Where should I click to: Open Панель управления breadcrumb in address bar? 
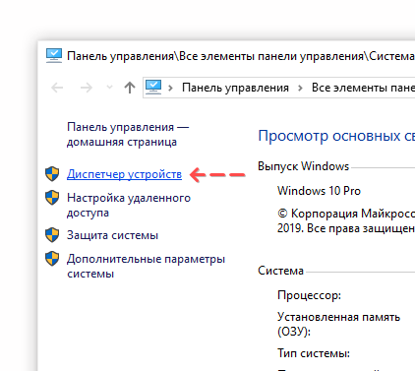click(235, 88)
